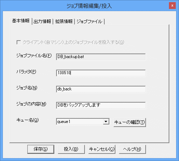Close the ジョブ情報編集/投入 dialog
This screenshot has height=161, width=179.
(172, 6)
